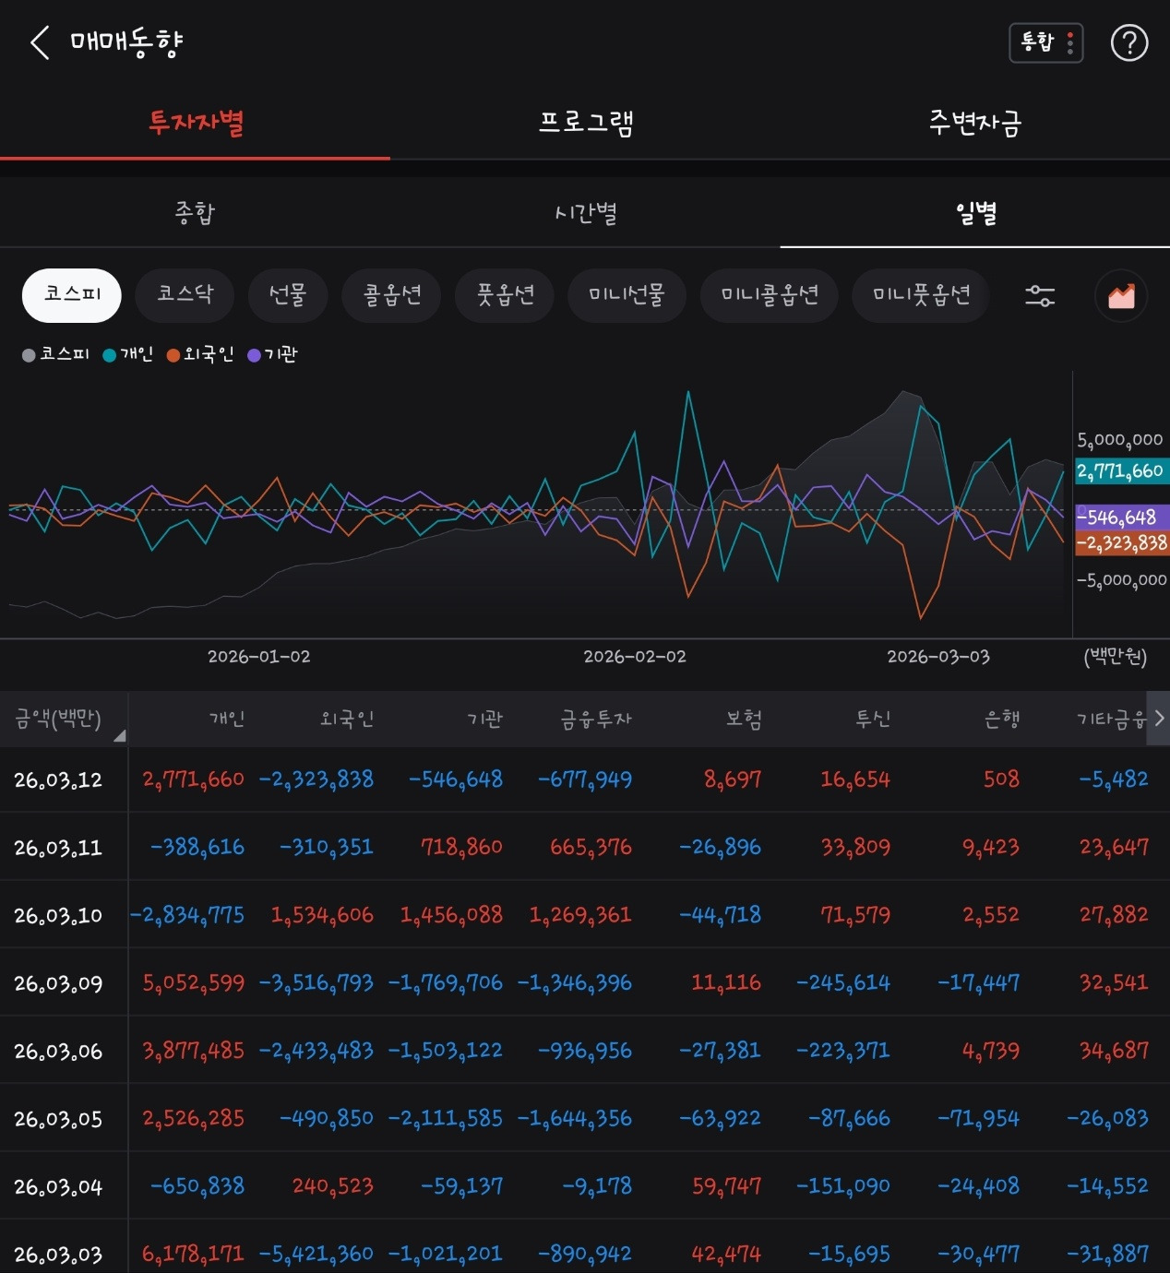This screenshot has height=1273, width=1170.
Task: Open the chart filter settings sliders icon
Action: [1040, 295]
